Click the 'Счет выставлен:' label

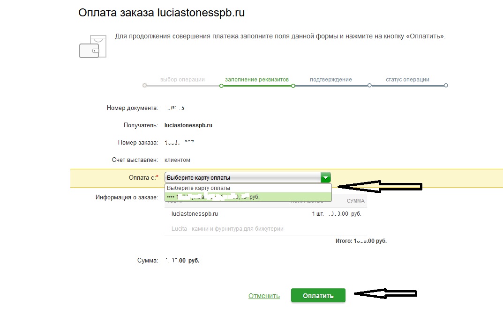tap(135, 160)
